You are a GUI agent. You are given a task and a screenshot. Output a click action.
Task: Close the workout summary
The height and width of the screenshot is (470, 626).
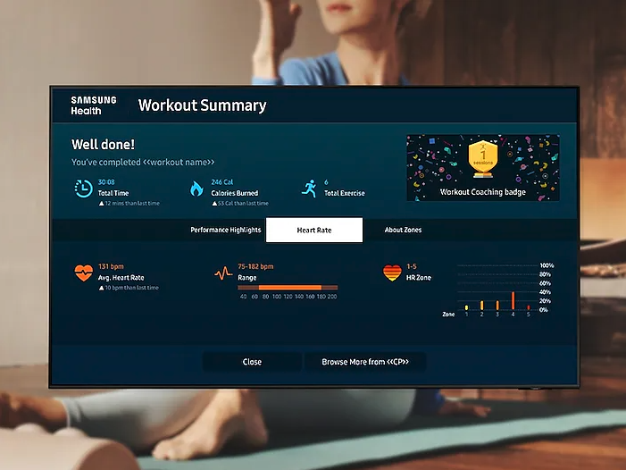point(252,362)
